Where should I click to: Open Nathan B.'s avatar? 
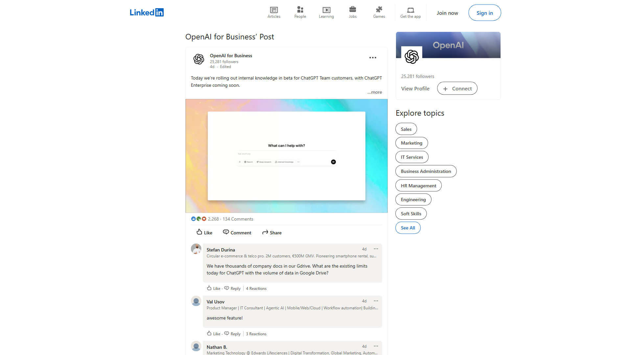tap(196, 346)
